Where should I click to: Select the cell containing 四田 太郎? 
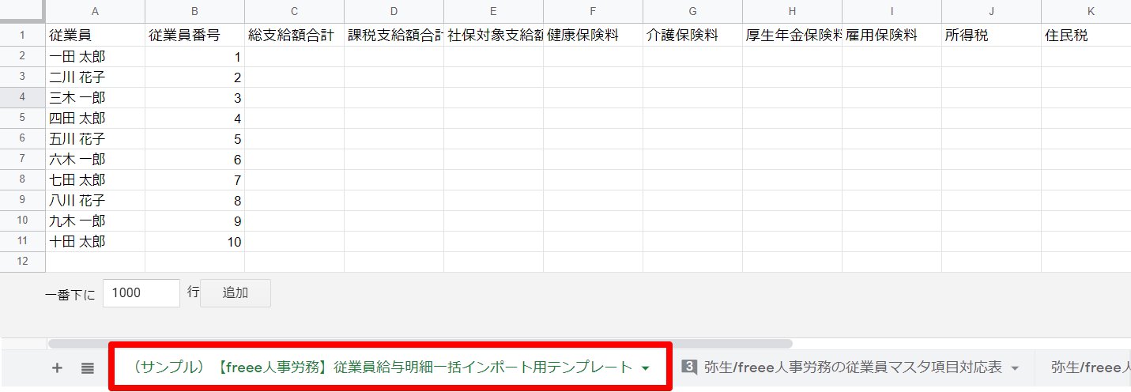click(95, 118)
